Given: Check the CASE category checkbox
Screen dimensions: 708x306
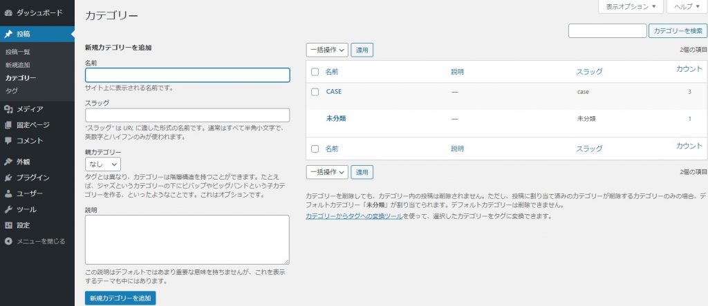Looking at the screenshot, I should pyautogui.click(x=315, y=92).
